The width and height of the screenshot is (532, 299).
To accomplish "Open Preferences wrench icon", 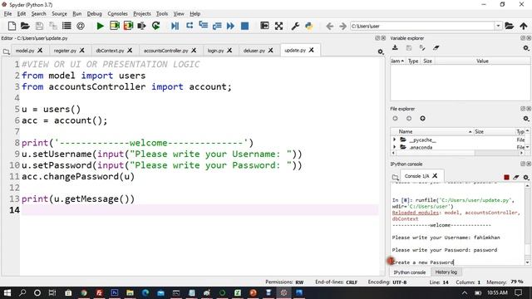I will tap(295, 26).
